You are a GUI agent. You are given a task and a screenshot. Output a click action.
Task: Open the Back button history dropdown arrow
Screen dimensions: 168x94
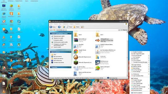[57, 27]
